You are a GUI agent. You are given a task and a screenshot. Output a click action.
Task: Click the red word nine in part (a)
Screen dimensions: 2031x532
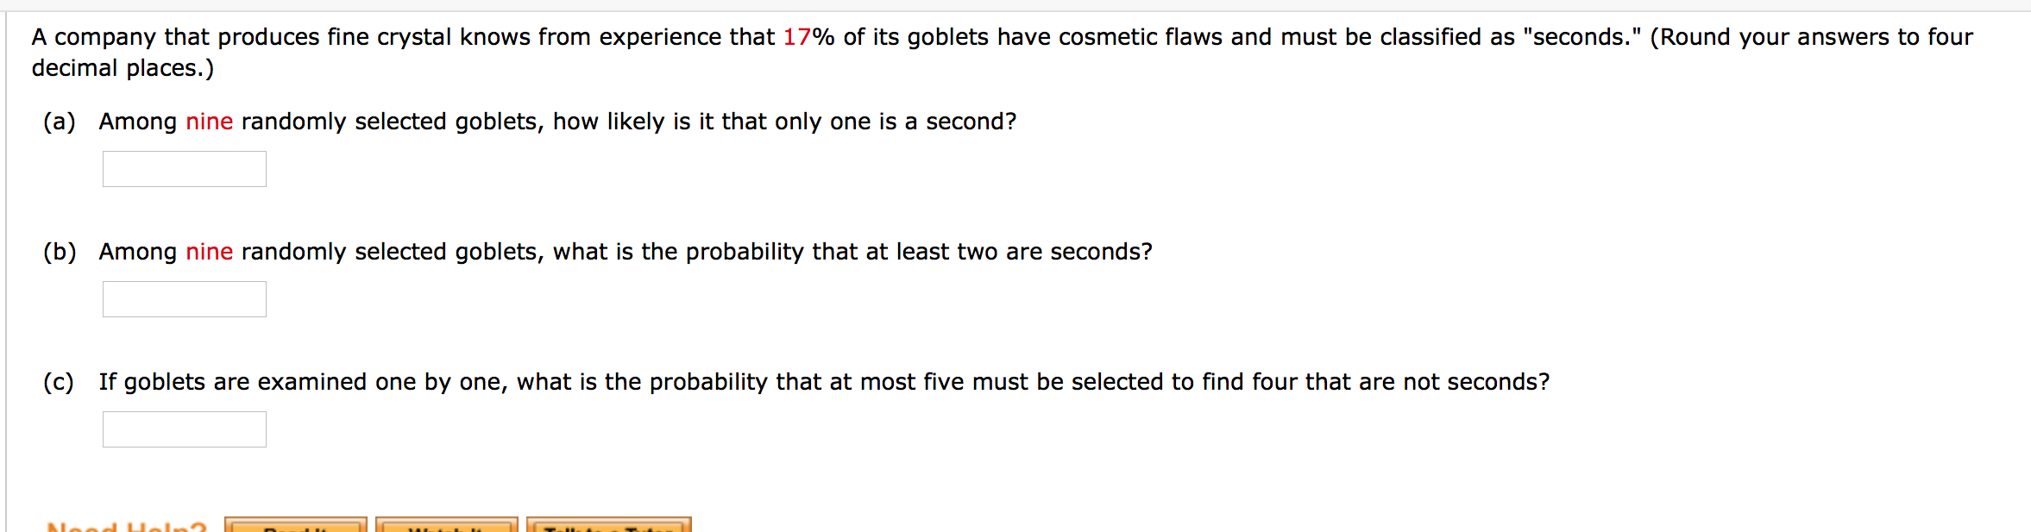(x=210, y=122)
